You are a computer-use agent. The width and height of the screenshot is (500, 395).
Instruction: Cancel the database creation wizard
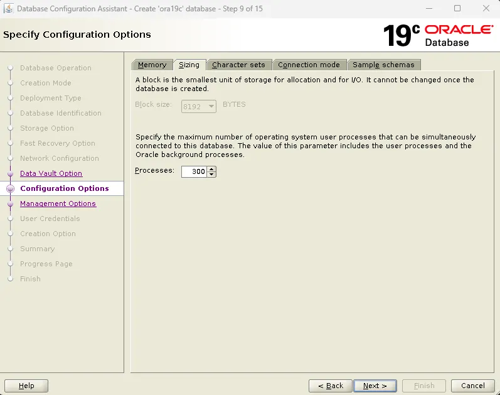point(473,386)
